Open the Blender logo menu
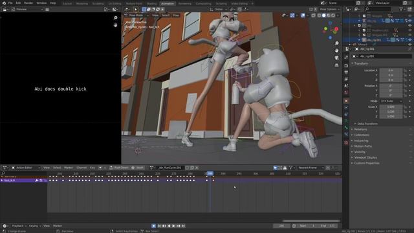414x233 pixels. click(x=4, y=3)
